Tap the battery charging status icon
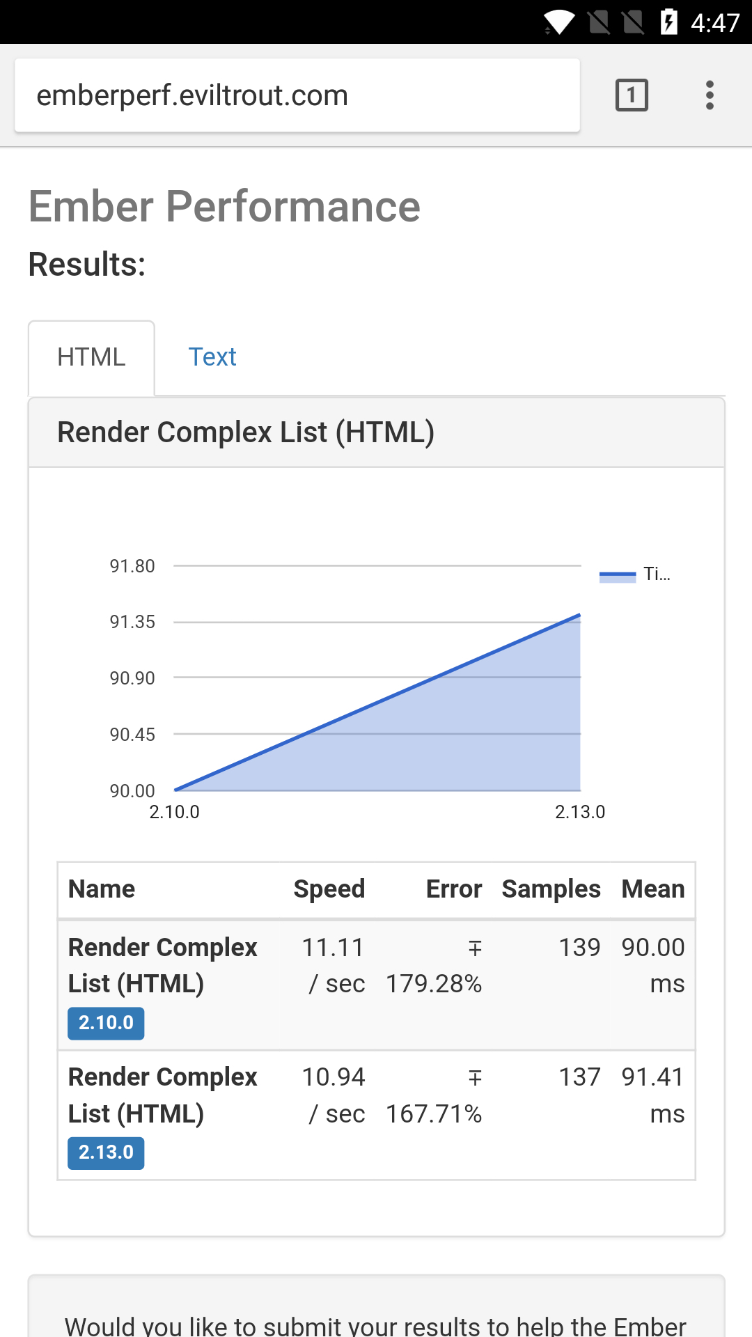The height and width of the screenshot is (1337, 752). pos(669,22)
